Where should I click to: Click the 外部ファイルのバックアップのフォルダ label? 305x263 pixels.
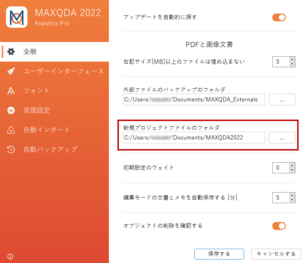click(x=174, y=89)
